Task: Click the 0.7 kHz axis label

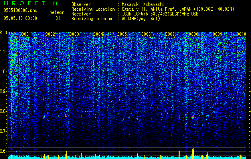Action: [4, 131]
